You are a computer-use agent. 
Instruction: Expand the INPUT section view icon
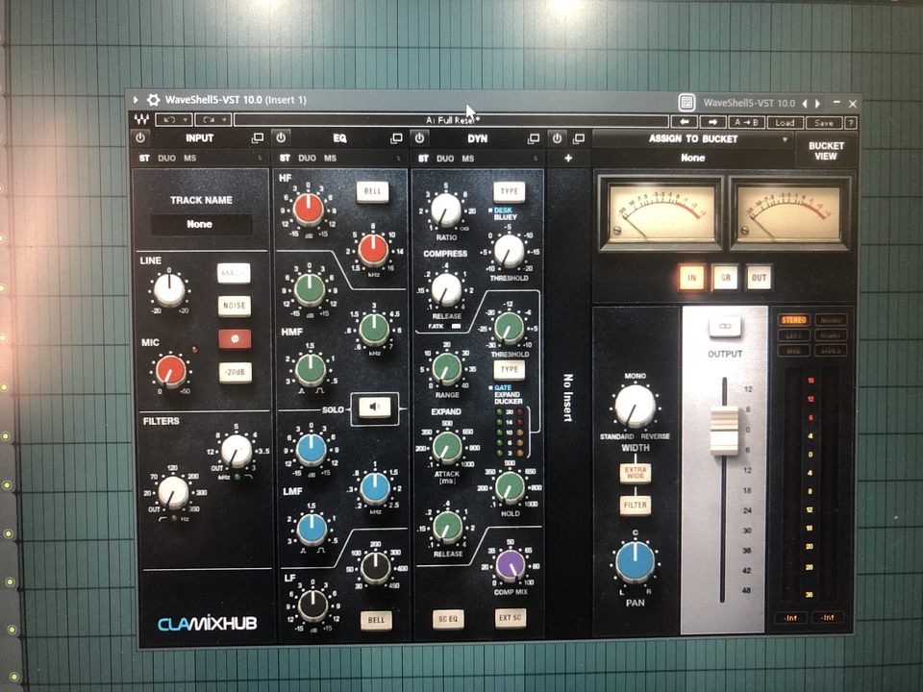point(258,137)
